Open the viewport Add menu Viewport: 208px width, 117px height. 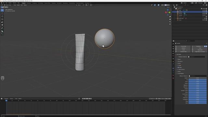point(22,5)
